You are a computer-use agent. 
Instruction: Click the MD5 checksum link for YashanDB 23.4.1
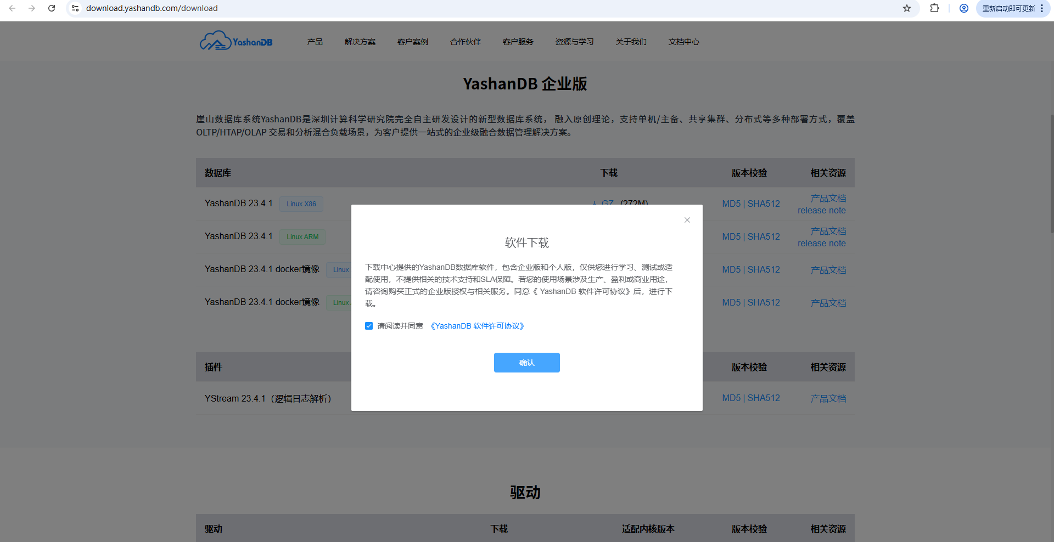tap(732, 204)
